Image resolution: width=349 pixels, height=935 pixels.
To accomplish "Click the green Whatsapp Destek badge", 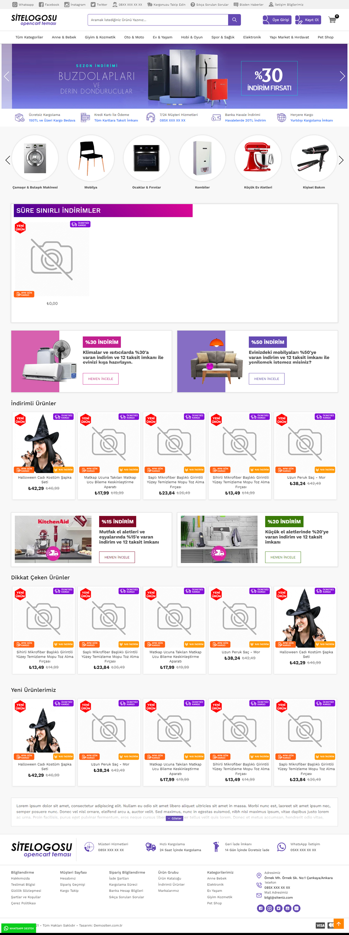I will pyautogui.click(x=18, y=928).
